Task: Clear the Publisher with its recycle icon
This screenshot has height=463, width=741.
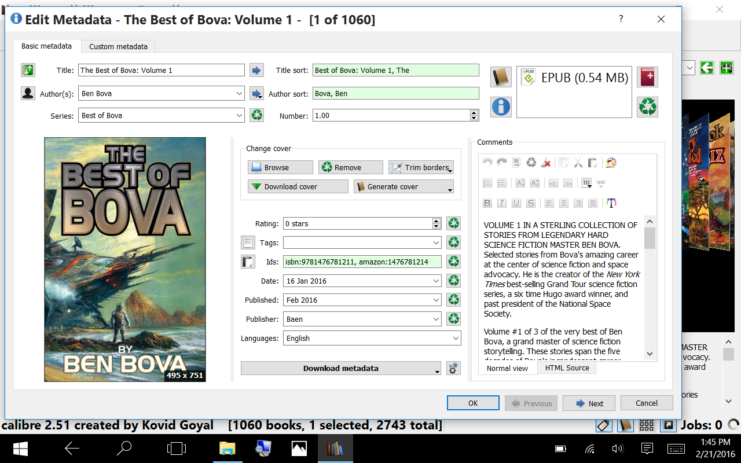Action: (454, 319)
